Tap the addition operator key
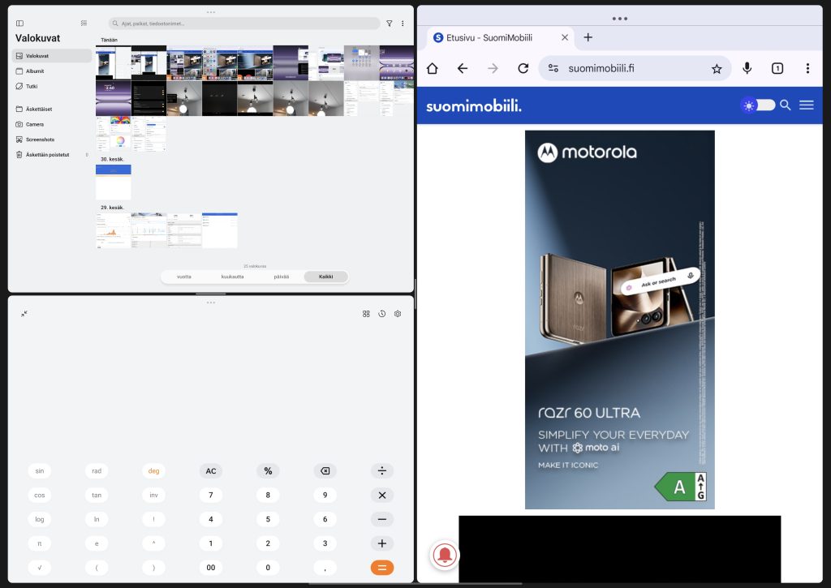 (382, 543)
